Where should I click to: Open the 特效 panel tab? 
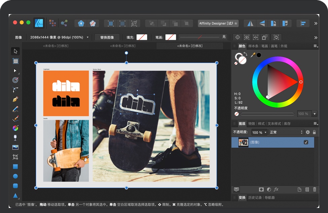(x=251, y=124)
